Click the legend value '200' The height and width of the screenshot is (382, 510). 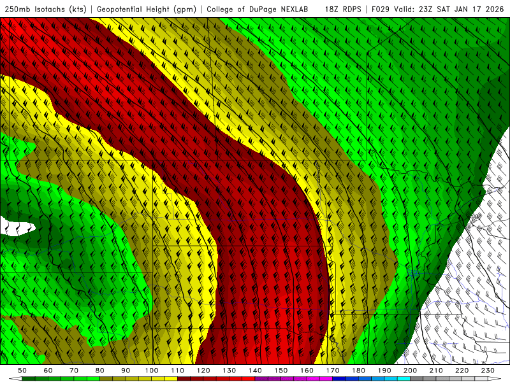[x=410, y=371]
